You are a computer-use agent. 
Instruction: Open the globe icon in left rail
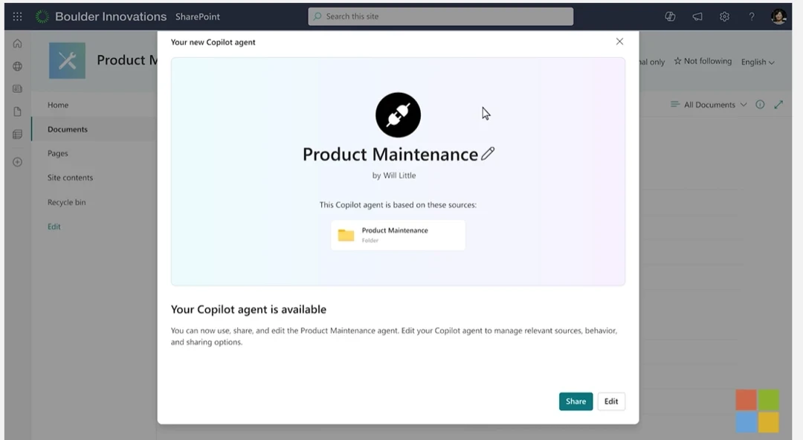tap(17, 66)
